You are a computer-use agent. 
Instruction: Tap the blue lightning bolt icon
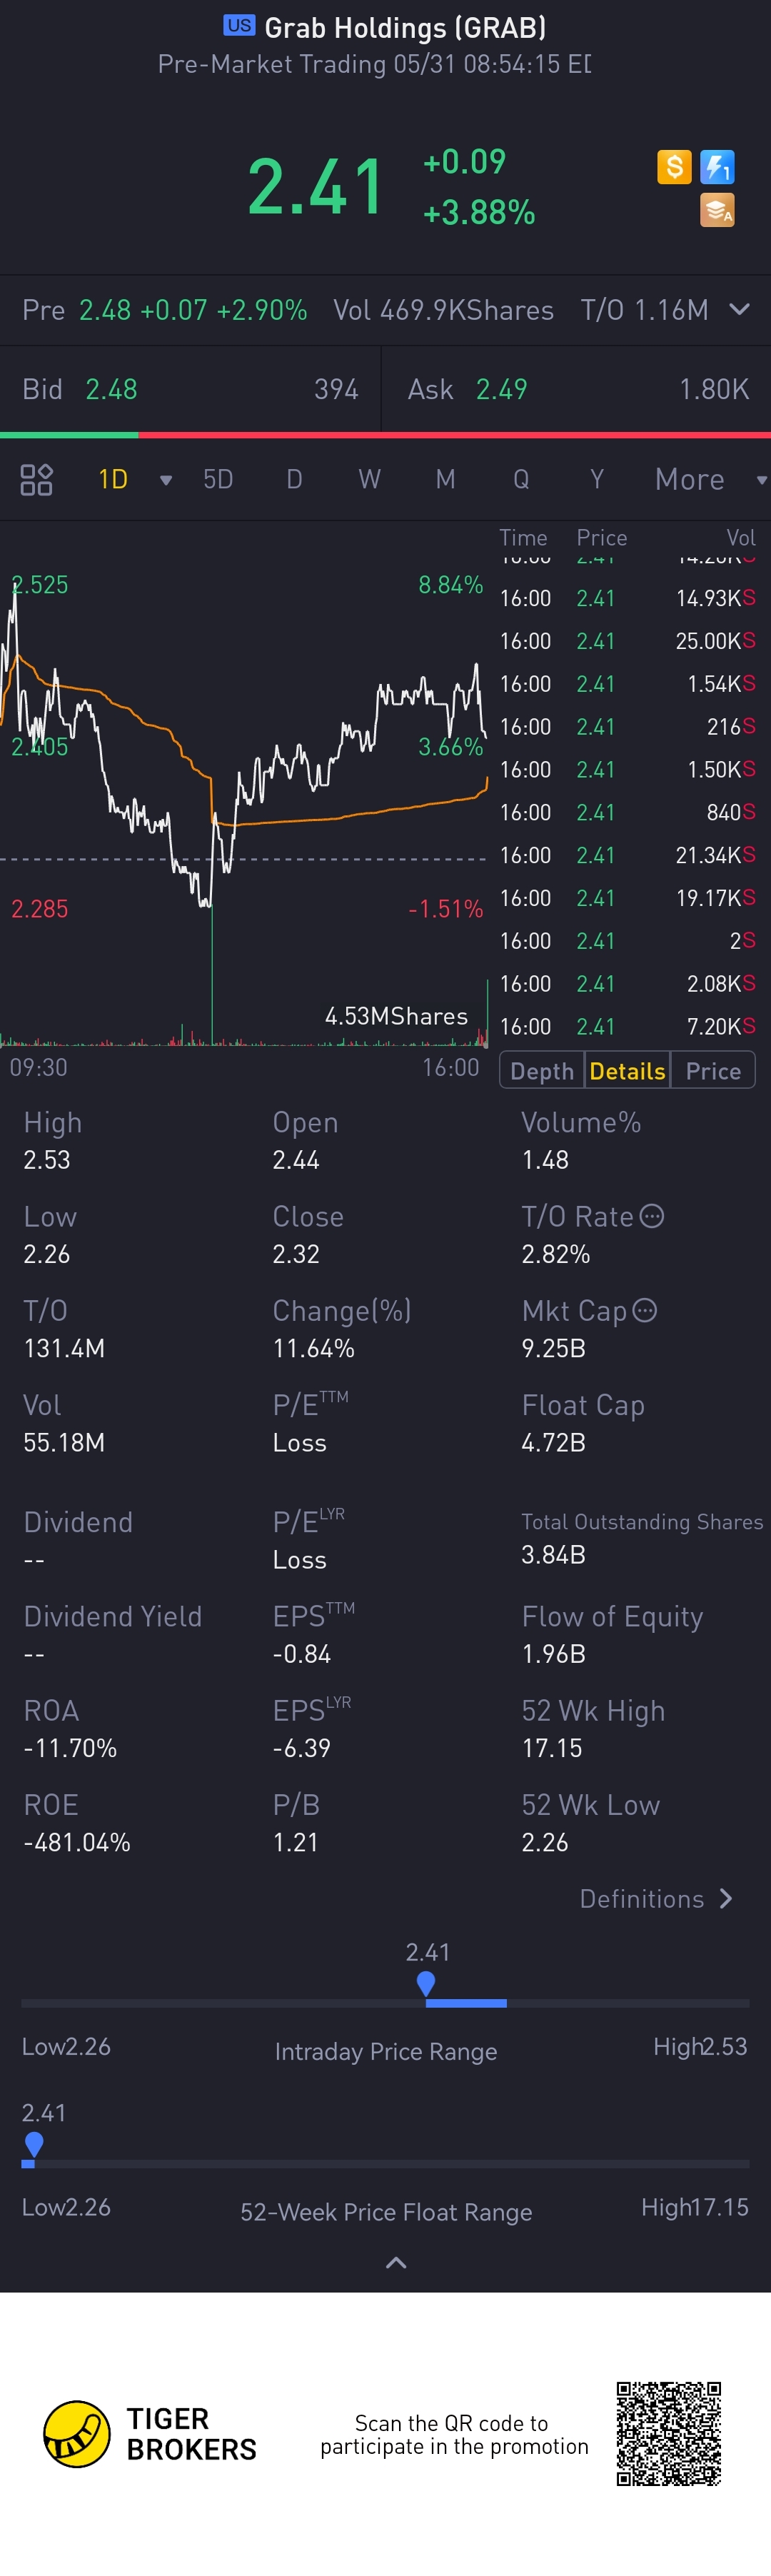click(x=717, y=166)
